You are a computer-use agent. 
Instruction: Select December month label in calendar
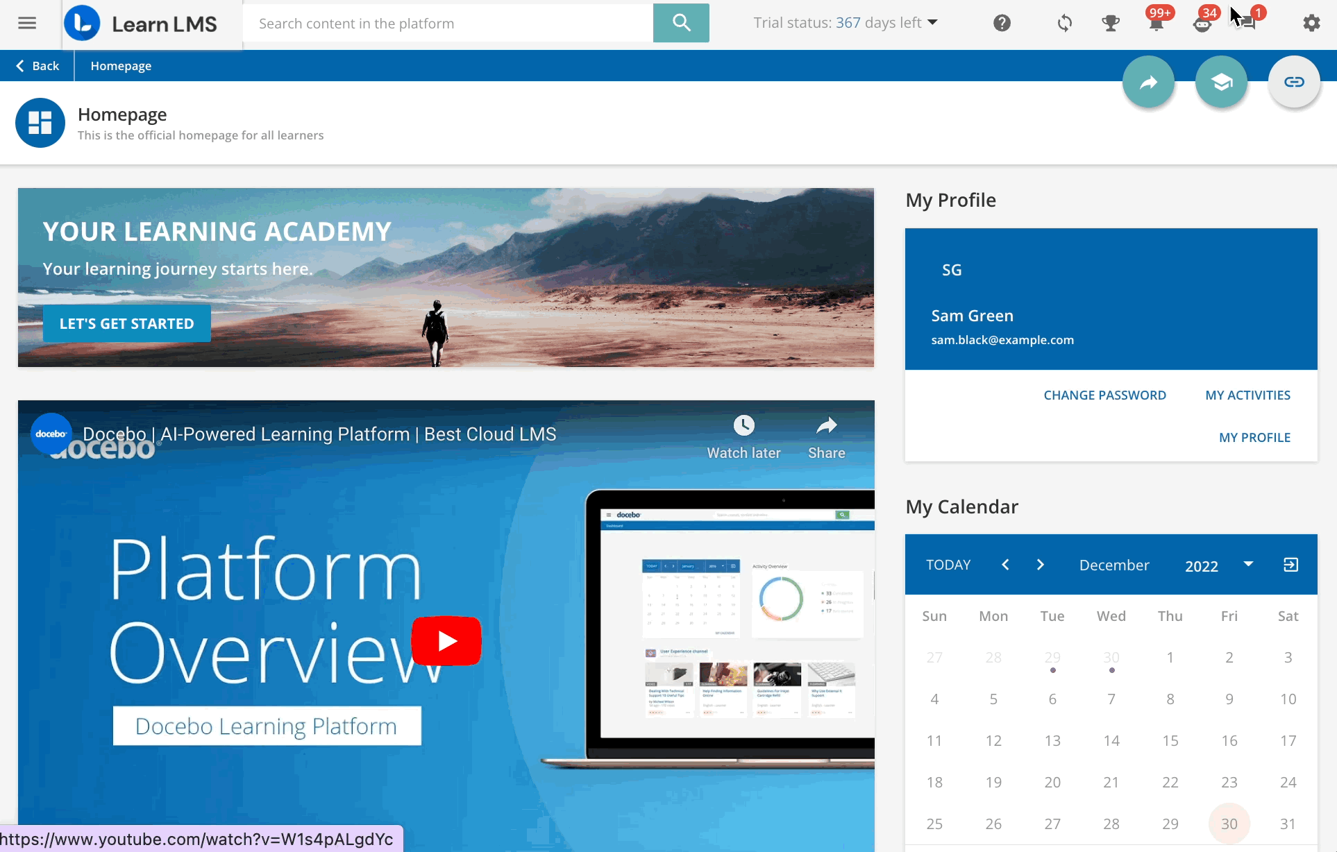point(1114,565)
